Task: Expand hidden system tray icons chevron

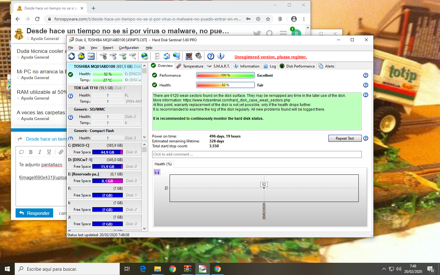Action: (x=384, y=269)
